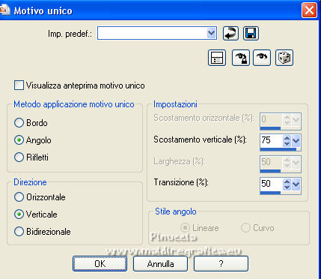Click the Motivo unico title bar app icon
The width and height of the screenshot is (321, 279).
pos(4,10)
